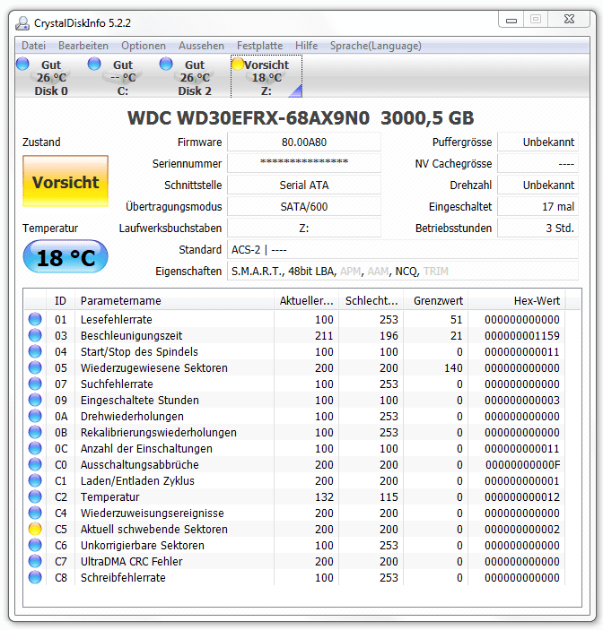
Task: Click status icon for Anzahl der Einschaltungen
Action: pyautogui.click(x=35, y=448)
